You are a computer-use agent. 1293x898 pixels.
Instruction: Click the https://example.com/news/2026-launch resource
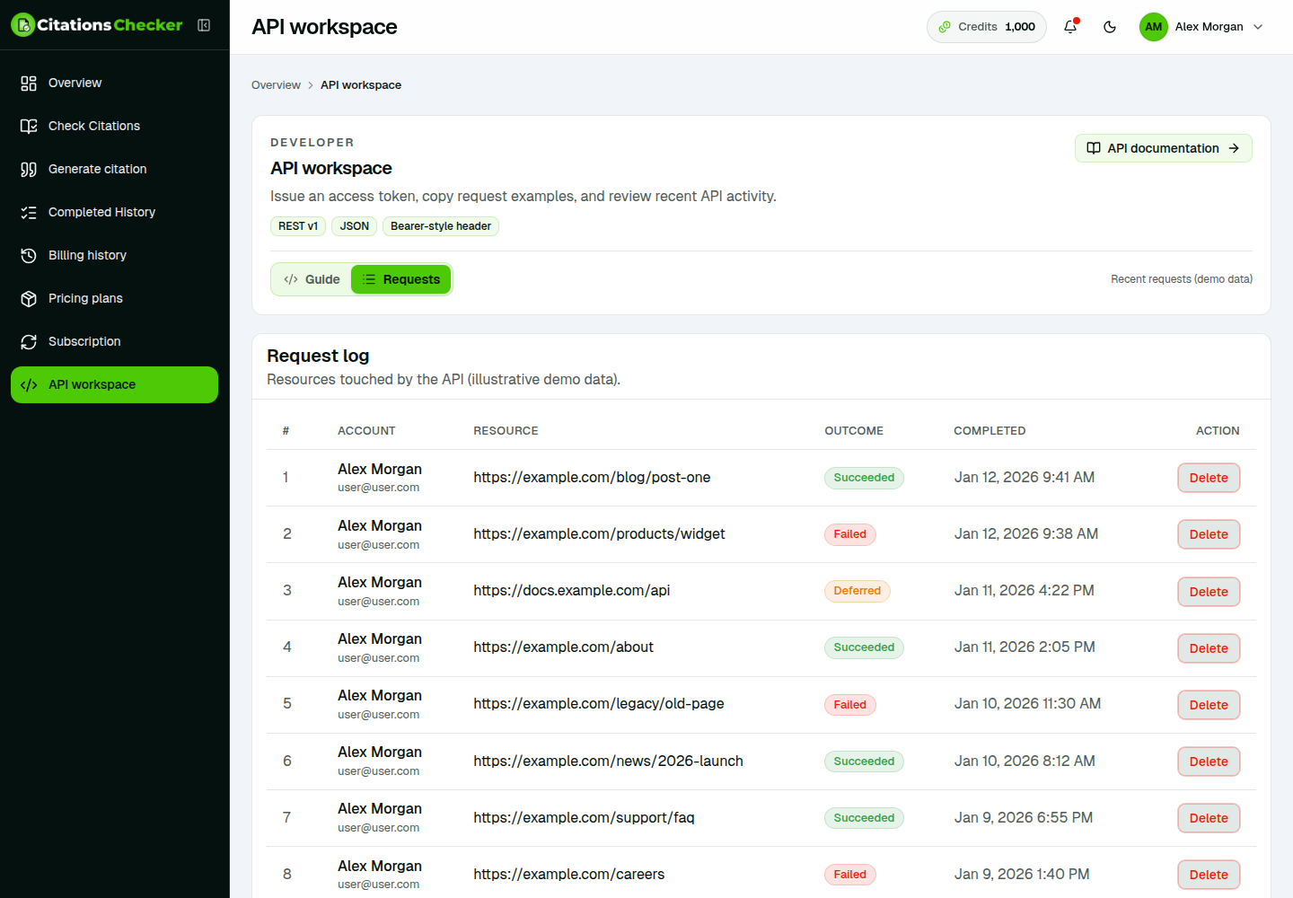[608, 762]
